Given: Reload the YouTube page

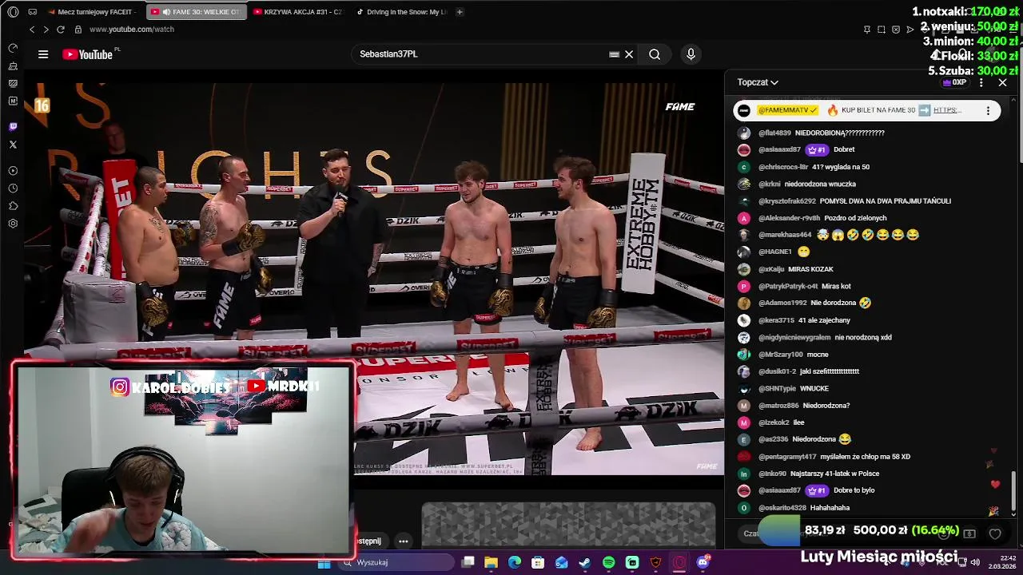Looking at the screenshot, I should (x=60, y=30).
